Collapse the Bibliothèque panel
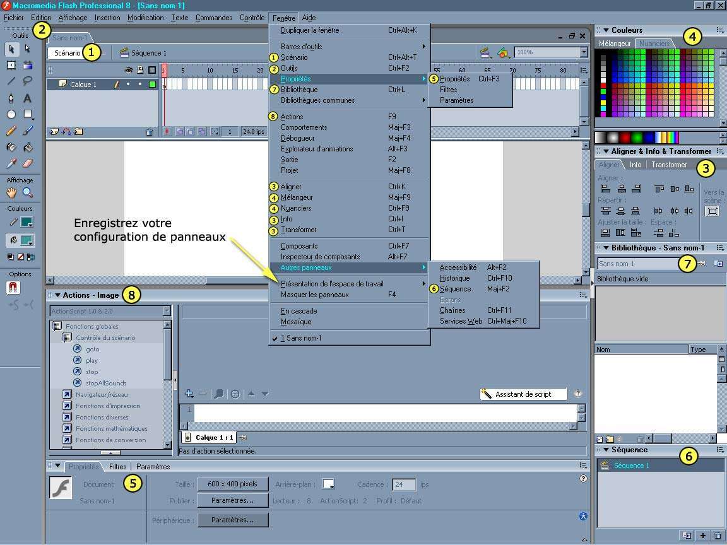Screen dimensions: 727x545 click(606, 248)
